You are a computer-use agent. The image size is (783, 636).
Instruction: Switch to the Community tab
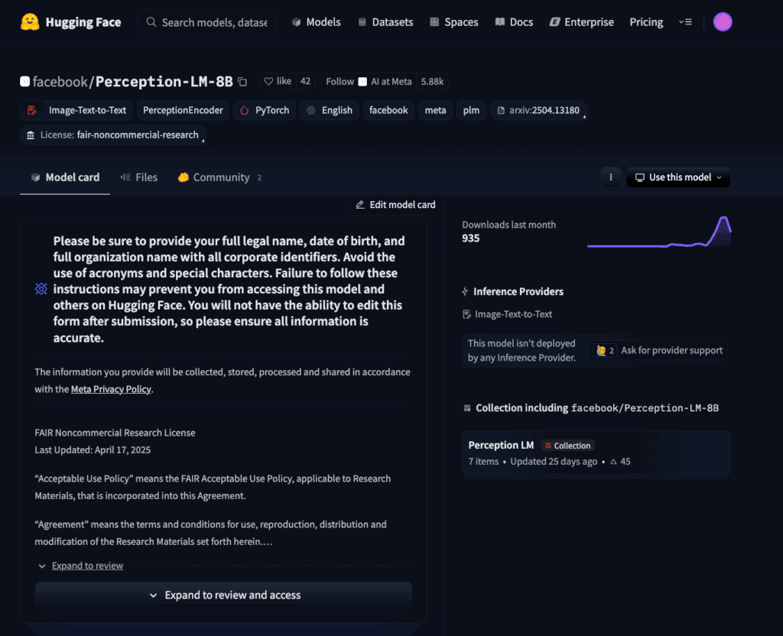point(219,177)
